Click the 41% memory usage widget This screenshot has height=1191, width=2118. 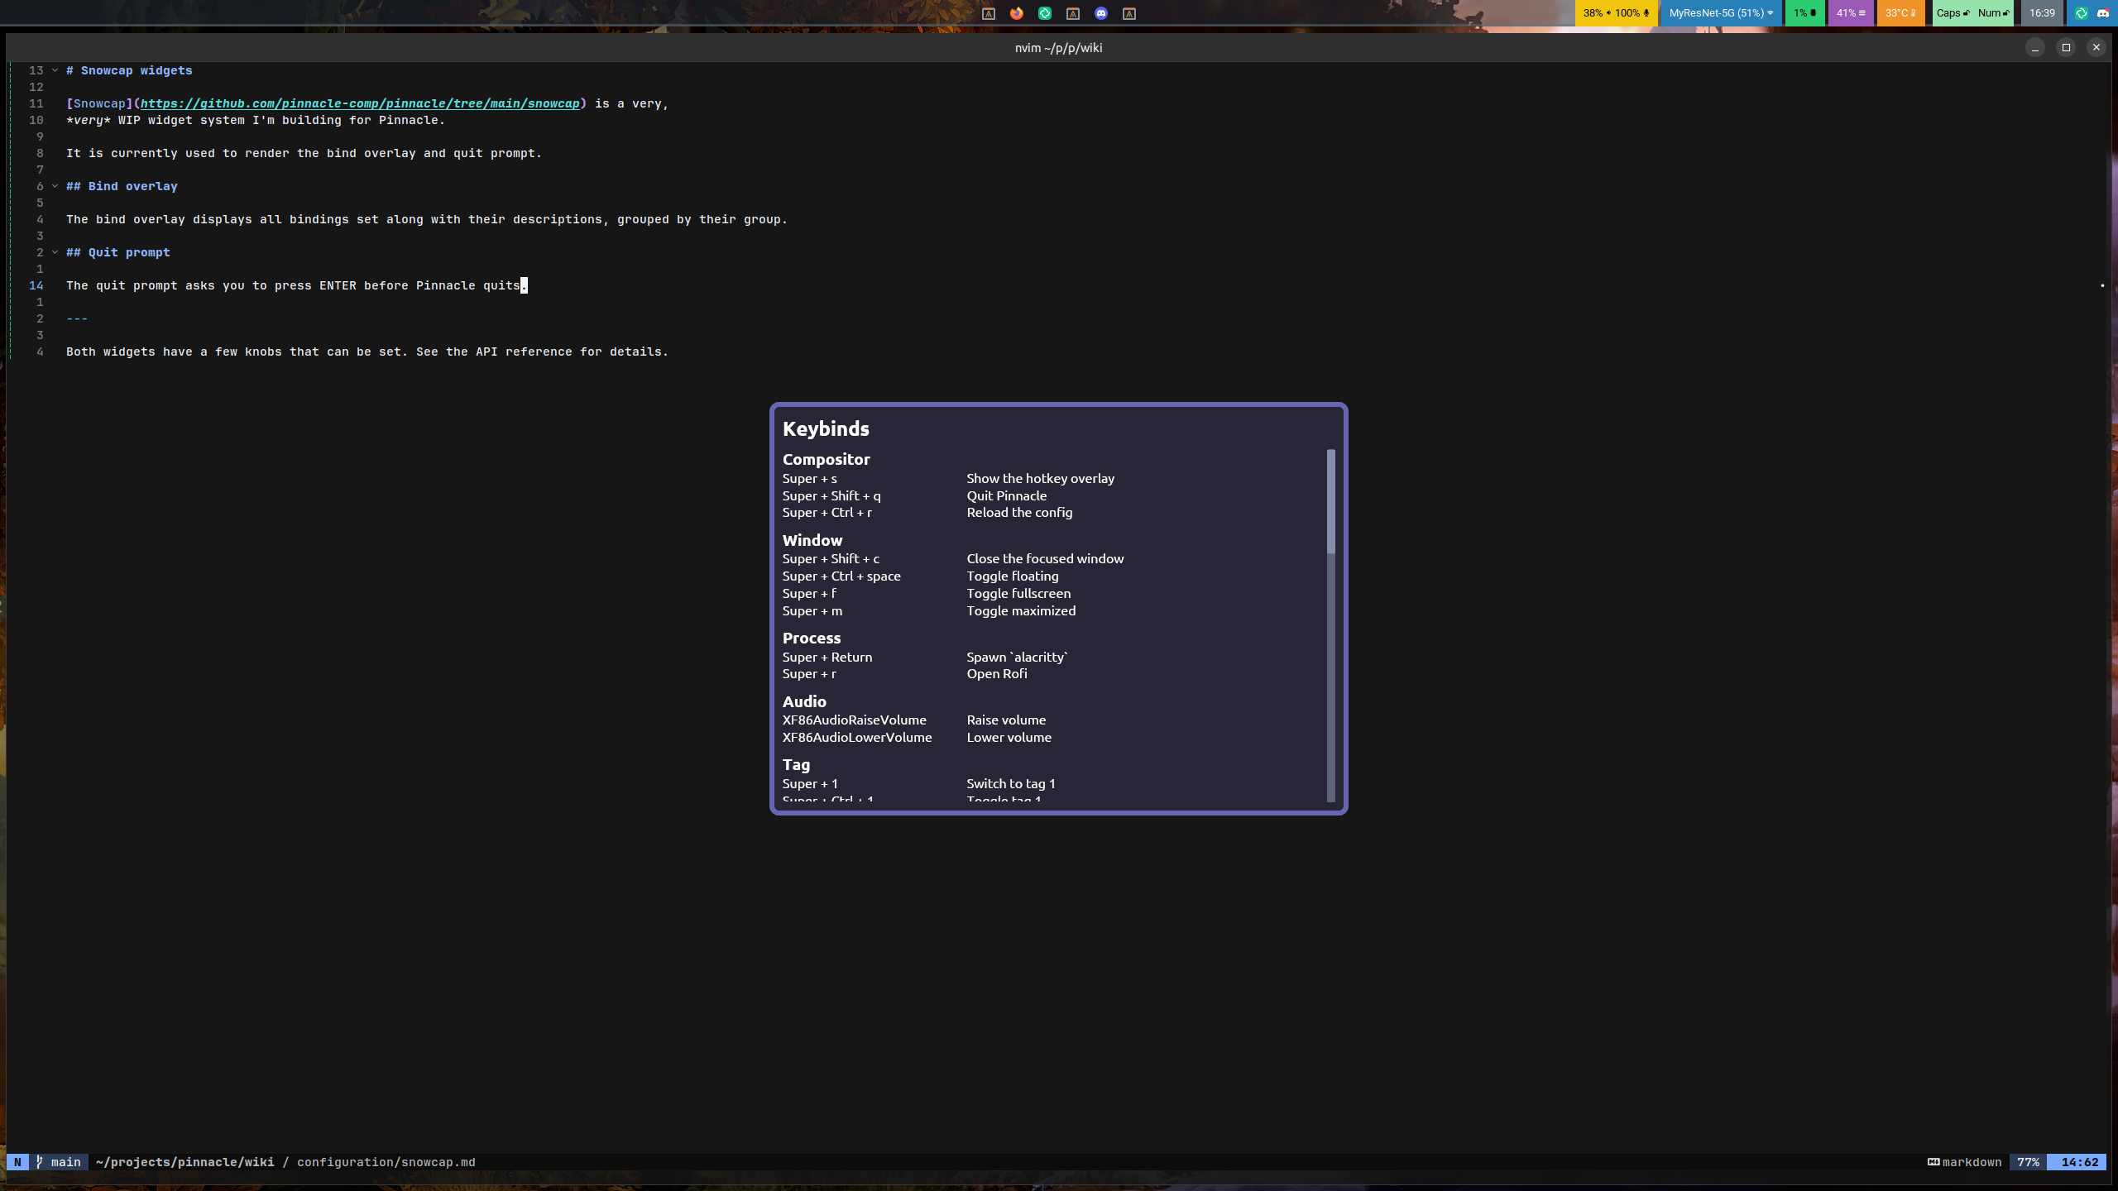coord(1851,13)
